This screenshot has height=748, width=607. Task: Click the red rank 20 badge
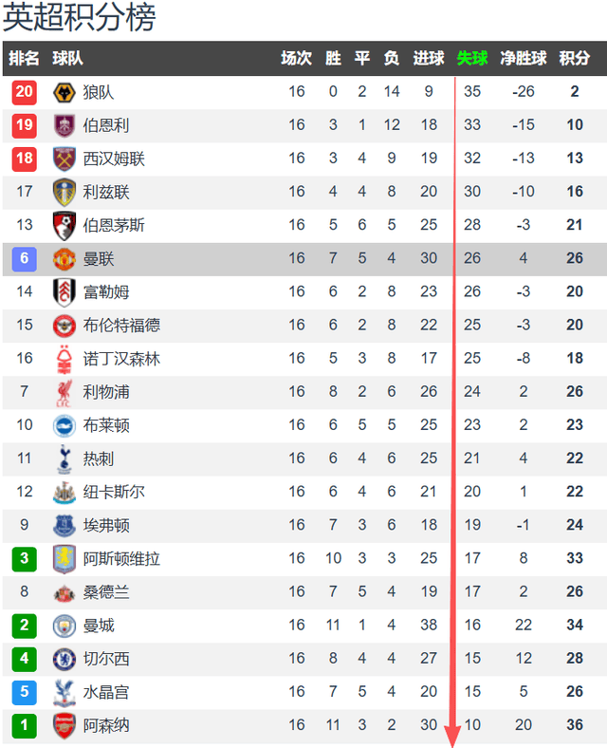tap(25, 92)
